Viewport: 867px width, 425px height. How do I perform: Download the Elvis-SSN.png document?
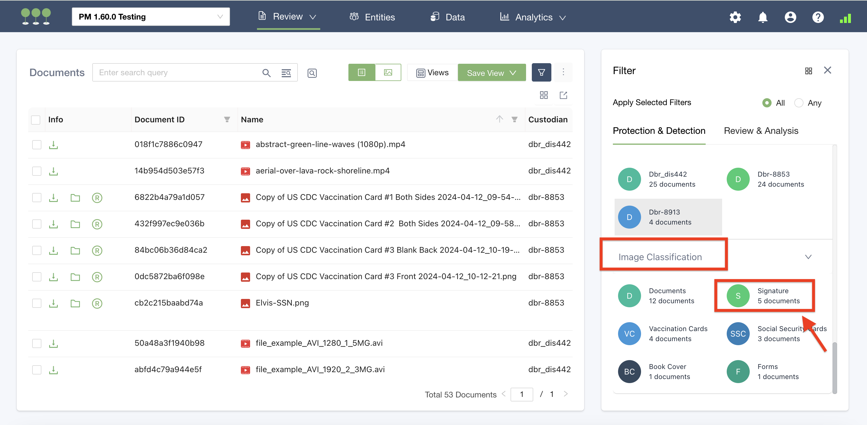click(53, 303)
